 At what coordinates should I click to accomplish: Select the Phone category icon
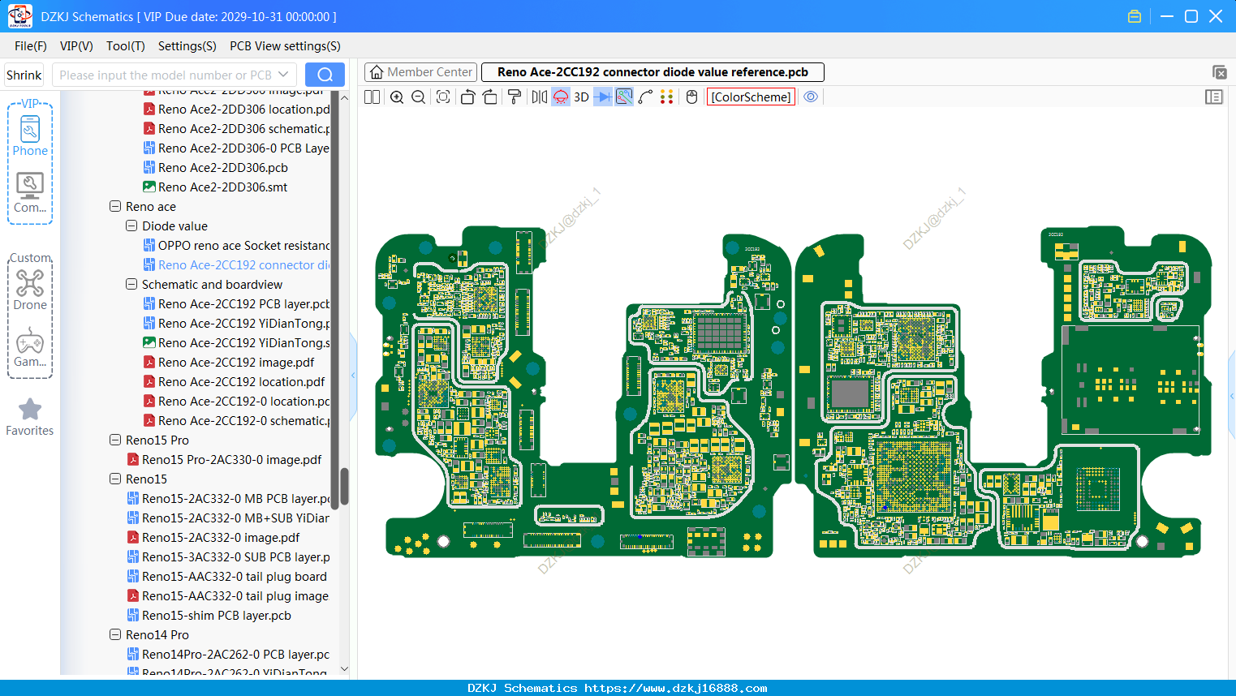tap(30, 135)
